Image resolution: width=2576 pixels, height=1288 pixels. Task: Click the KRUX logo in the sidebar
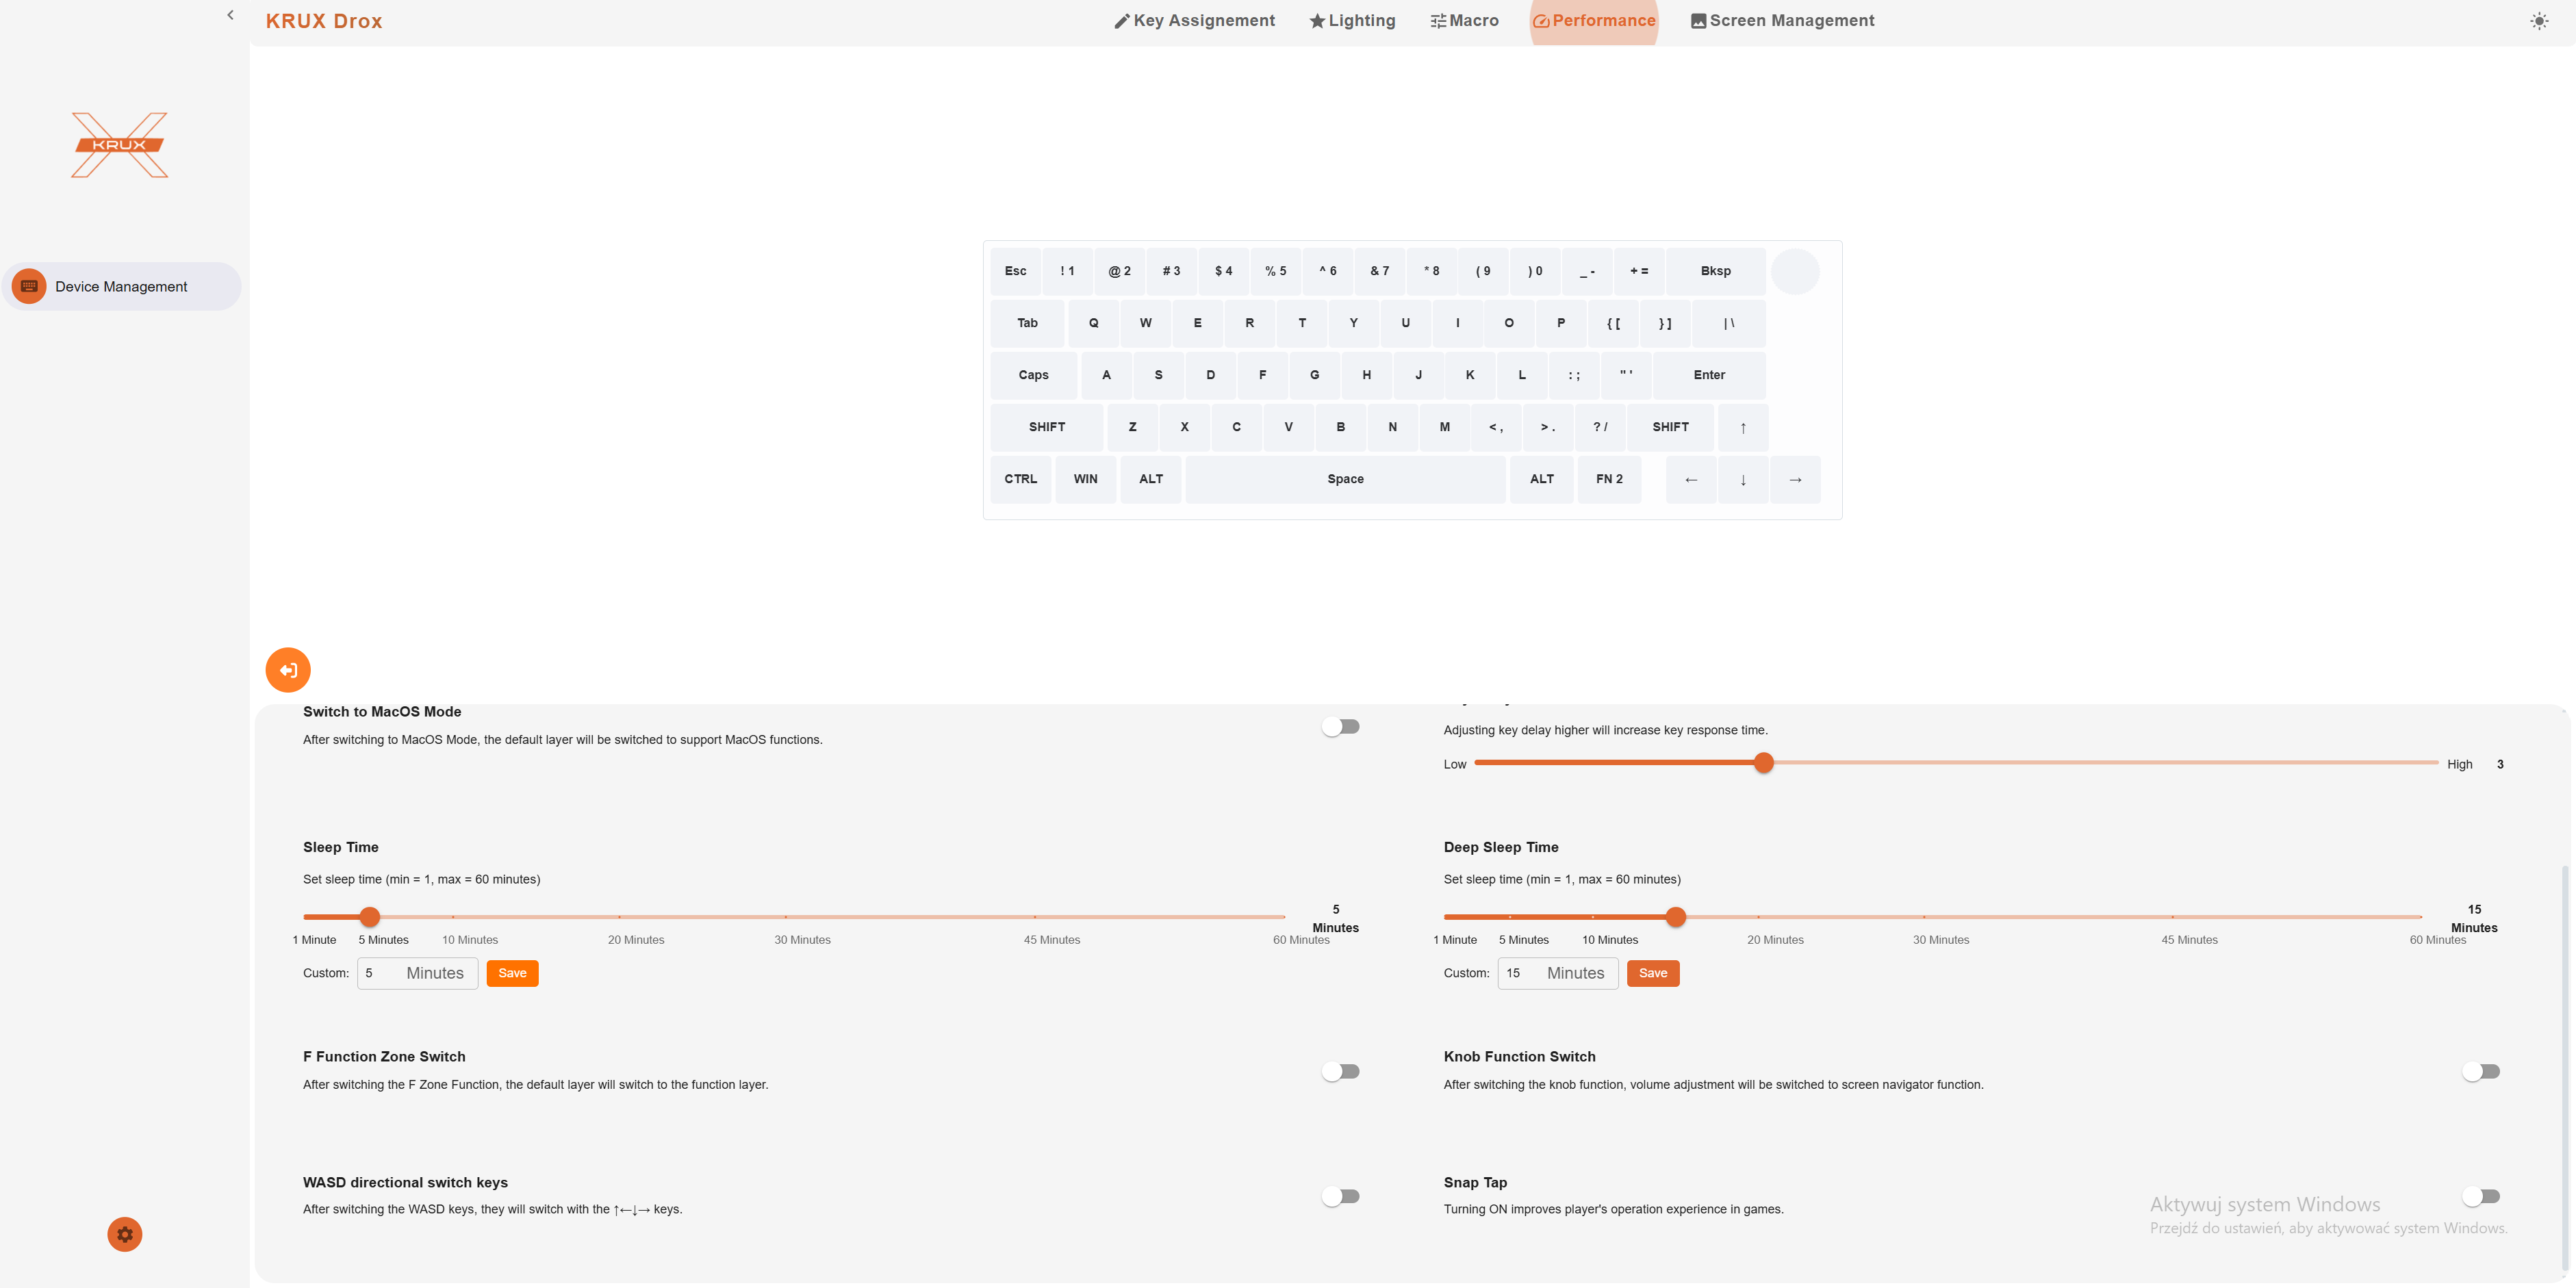[120, 145]
